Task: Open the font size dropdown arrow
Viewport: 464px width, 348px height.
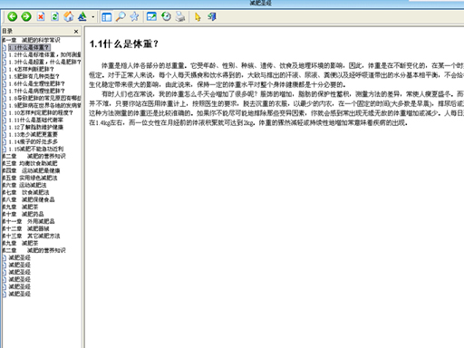Action: pos(93,17)
